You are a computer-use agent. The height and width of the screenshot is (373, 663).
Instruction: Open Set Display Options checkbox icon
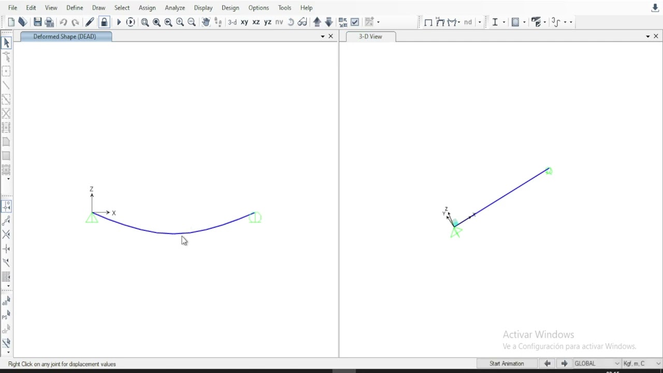pyautogui.click(x=355, y=22)
